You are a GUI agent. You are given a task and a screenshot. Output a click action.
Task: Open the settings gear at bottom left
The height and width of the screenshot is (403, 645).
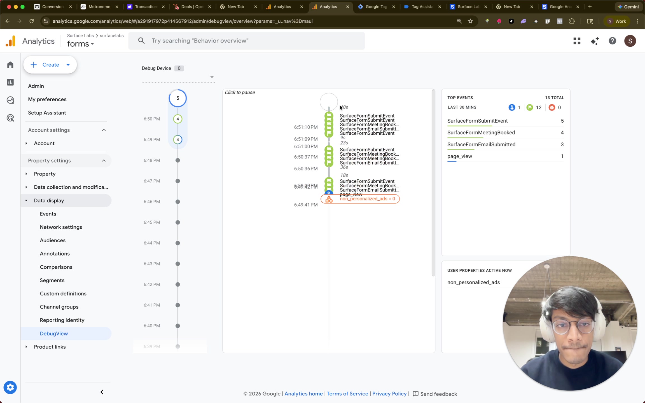pos(10,387)
